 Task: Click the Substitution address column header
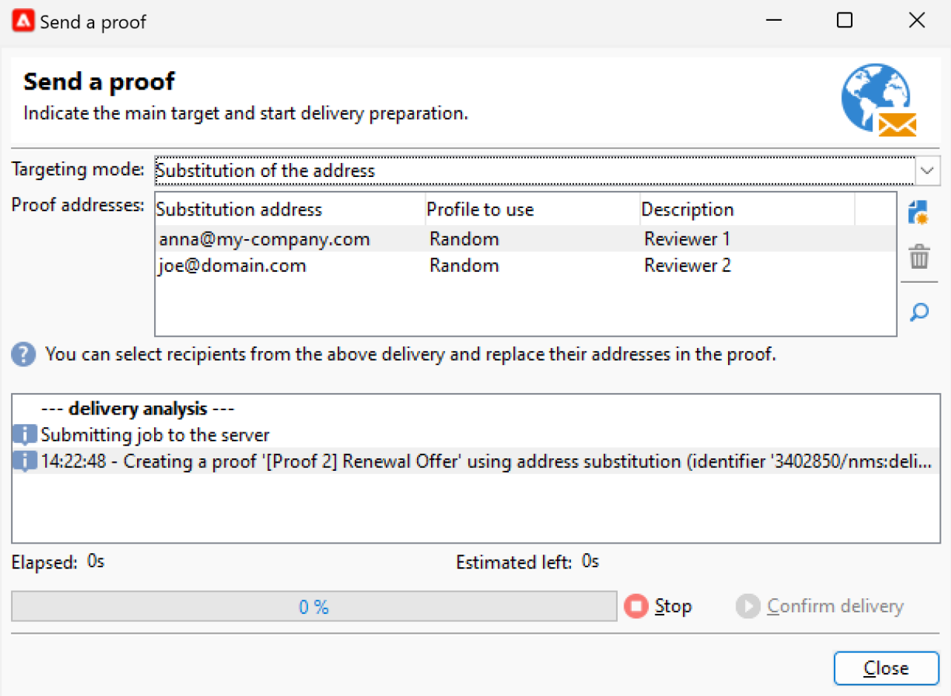[x=289, y=210]
